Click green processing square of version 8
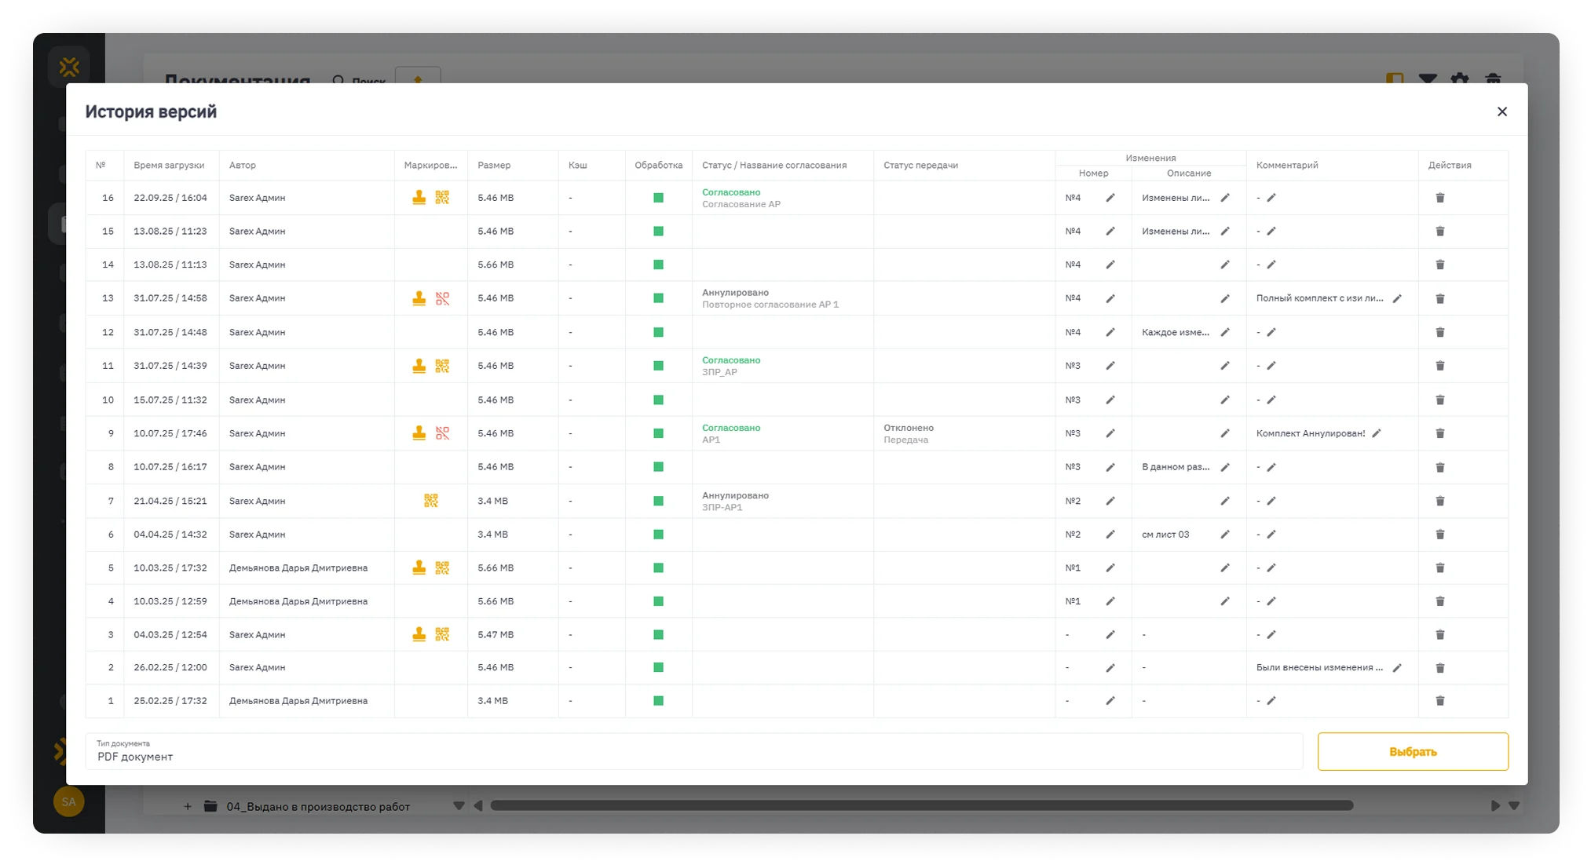Screen dimensions: 1591x865 pos(658,467)
